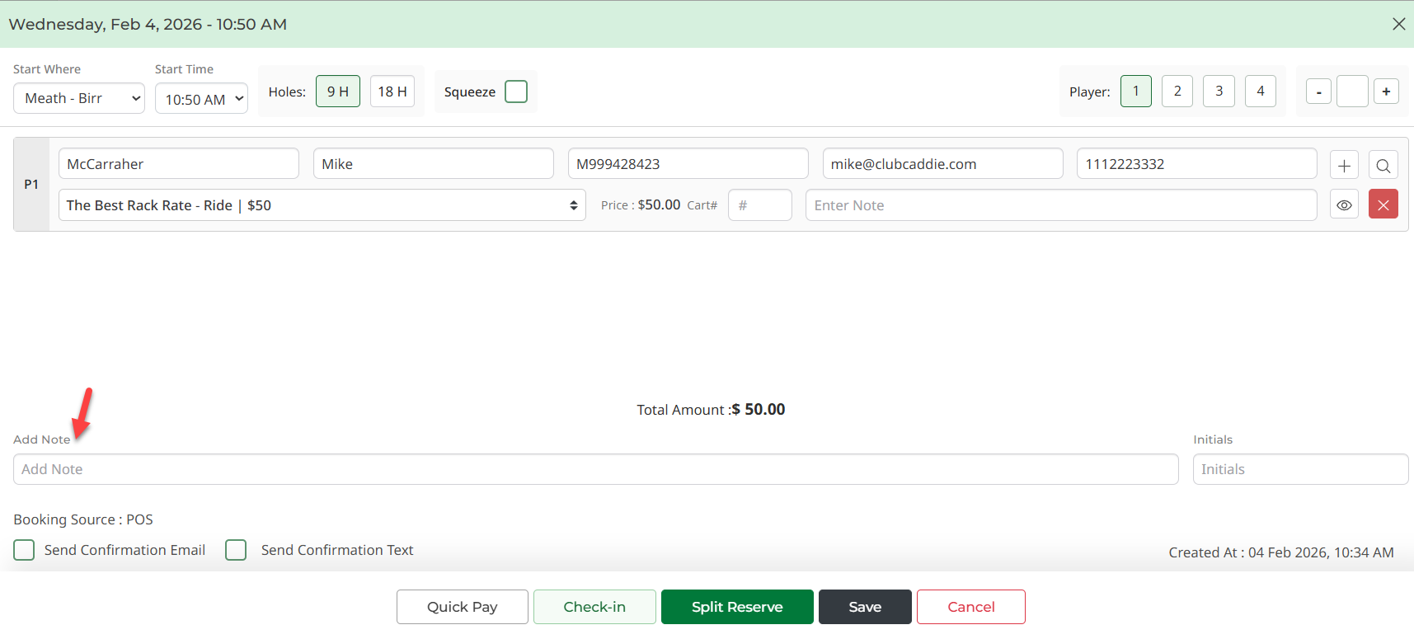Set player count to 4
The height and width of the screenshot is (639, 1414).
[x=1260, y=92]
